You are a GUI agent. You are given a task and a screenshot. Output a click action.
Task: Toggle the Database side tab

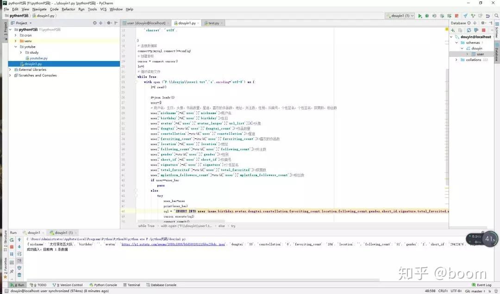pyautogui.click(x=496, y=53)
